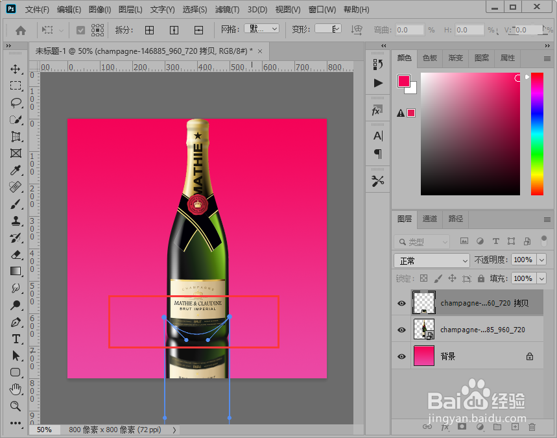Open the 滤镜(T) menu
557x438 pixels.
(227, 10)
